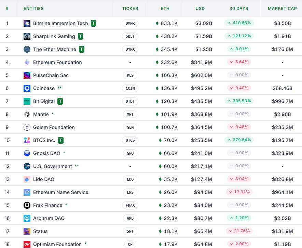Click the green T badge beside Bit Digital

point(60,101)
